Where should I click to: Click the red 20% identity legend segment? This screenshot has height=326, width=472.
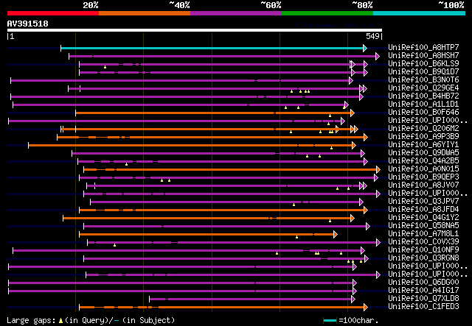pyautogui.click(x=53, y=13)
